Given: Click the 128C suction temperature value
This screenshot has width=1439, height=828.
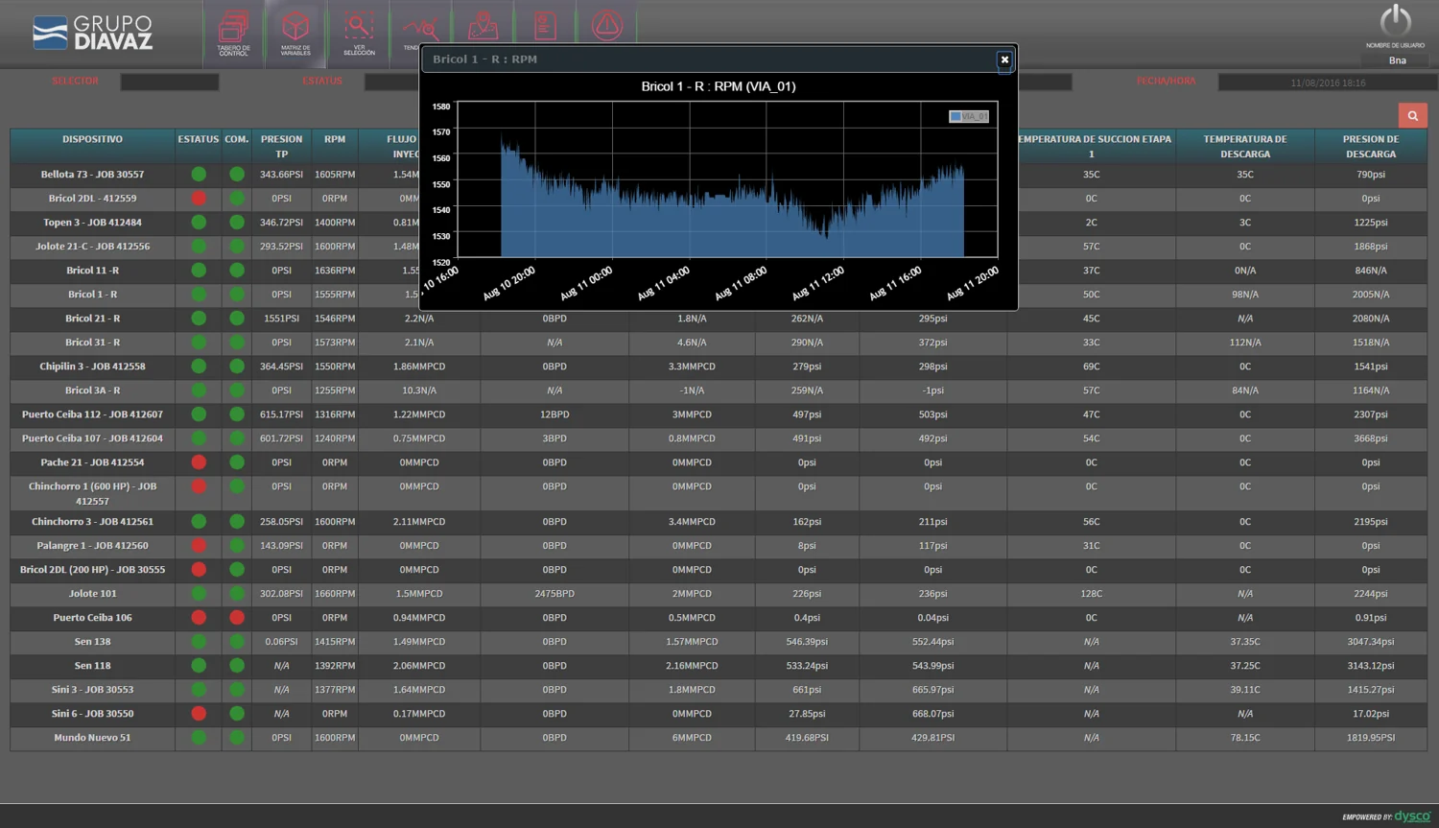Looking at the screenshot, I should coord(1091,594).
